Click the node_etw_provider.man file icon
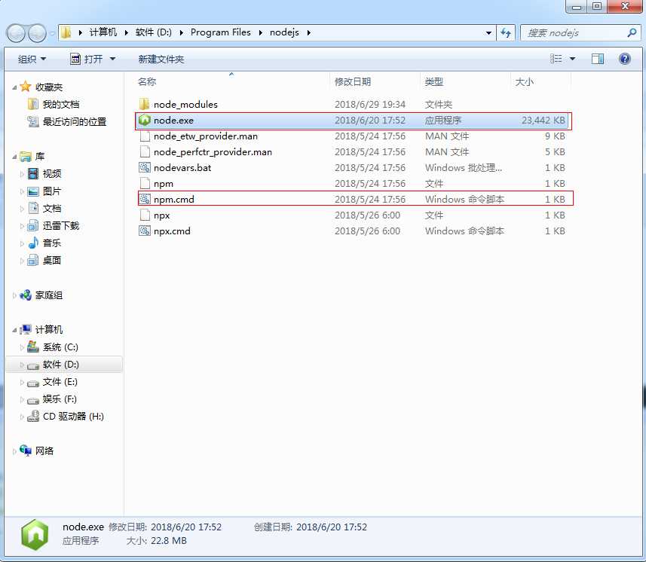646x562 pixels. coord(145,136)
